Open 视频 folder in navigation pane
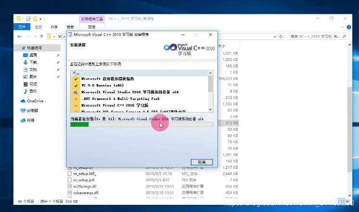 [x=33, y=84]
